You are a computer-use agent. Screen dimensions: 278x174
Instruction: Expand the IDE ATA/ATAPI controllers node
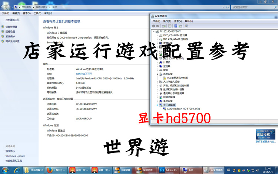(157, 39)
